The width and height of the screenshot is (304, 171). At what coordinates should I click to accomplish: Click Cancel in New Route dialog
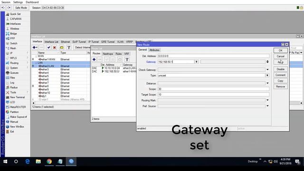pos(280,56)
